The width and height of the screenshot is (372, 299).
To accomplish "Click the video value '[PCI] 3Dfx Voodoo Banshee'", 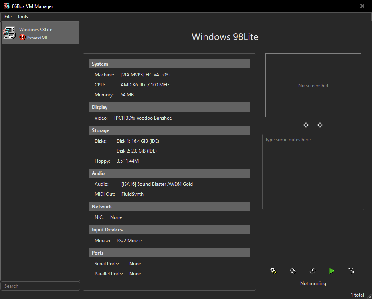I will (143, 118).
